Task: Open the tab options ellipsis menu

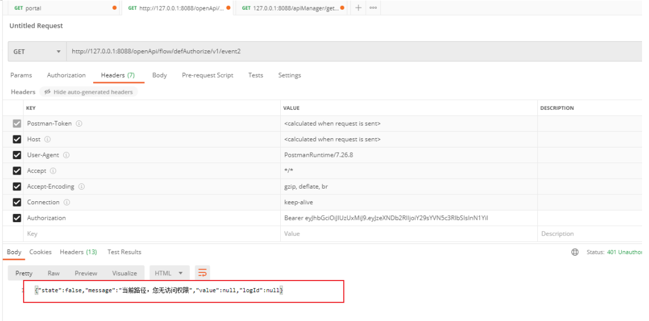Action: pyautogui.click(x=373, y=8)
